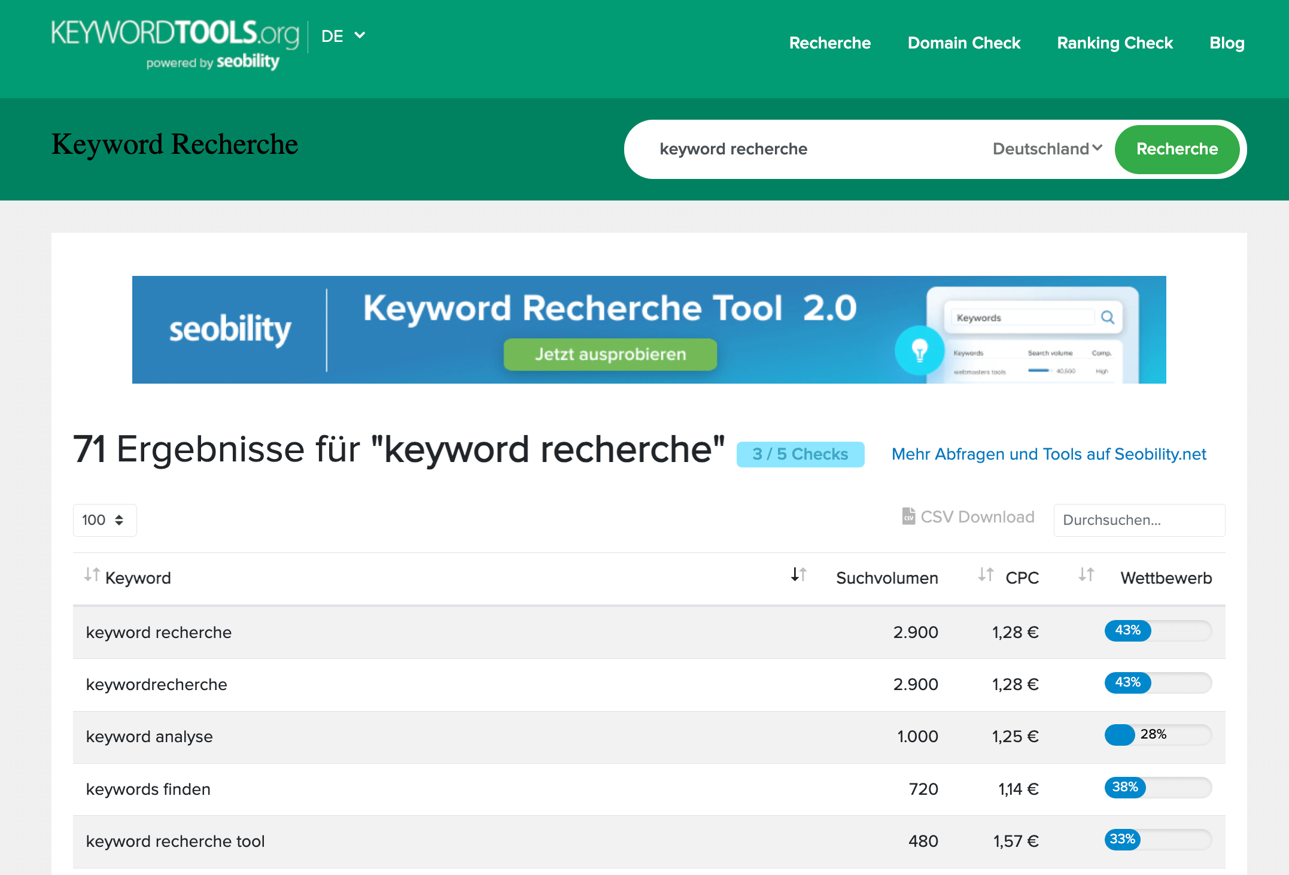Click the lightbulb icon in seobility banner

pyautogui.click(x=919, y=351)
